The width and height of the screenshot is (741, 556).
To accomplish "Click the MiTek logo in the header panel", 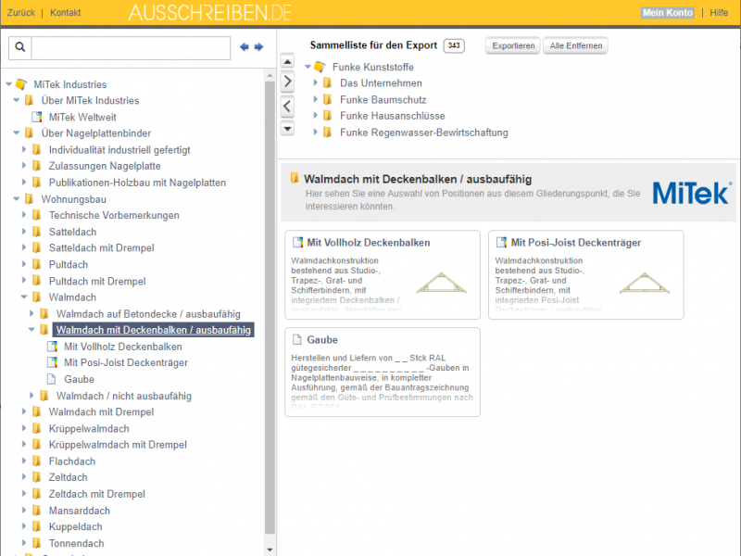I will [x=692, y=193].
